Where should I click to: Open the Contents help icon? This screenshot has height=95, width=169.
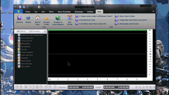pyautogui.click(x=19, y=18)
